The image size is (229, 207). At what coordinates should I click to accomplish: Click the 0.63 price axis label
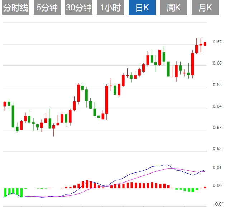[x=217, y=128]
